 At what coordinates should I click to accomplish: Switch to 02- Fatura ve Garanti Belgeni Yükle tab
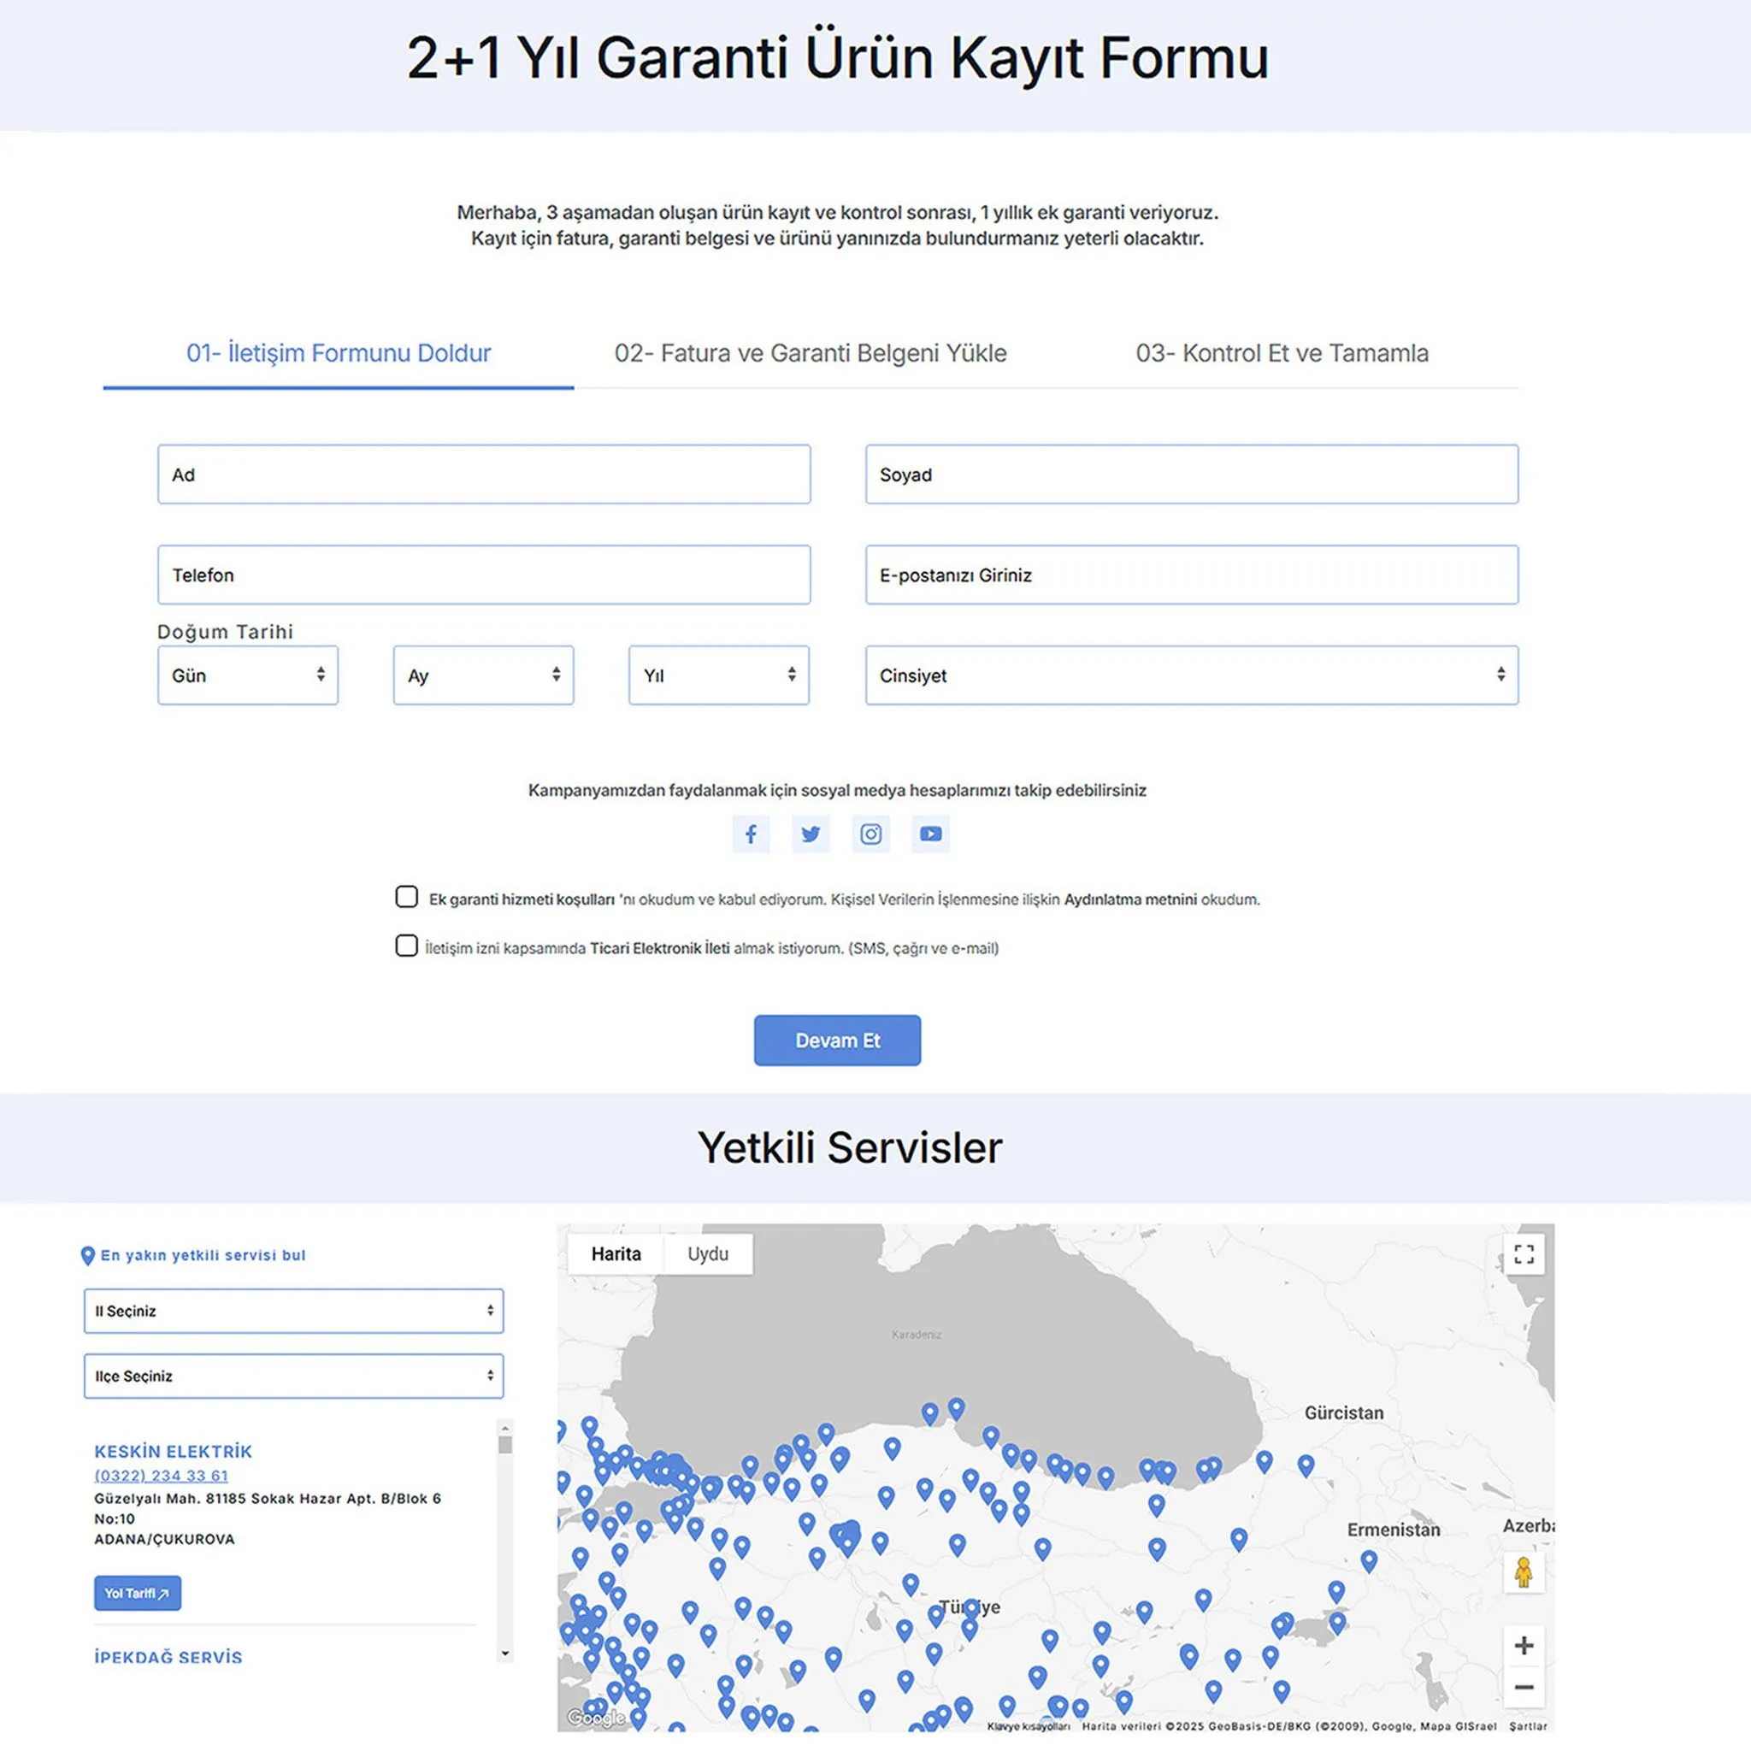(811, 352)
